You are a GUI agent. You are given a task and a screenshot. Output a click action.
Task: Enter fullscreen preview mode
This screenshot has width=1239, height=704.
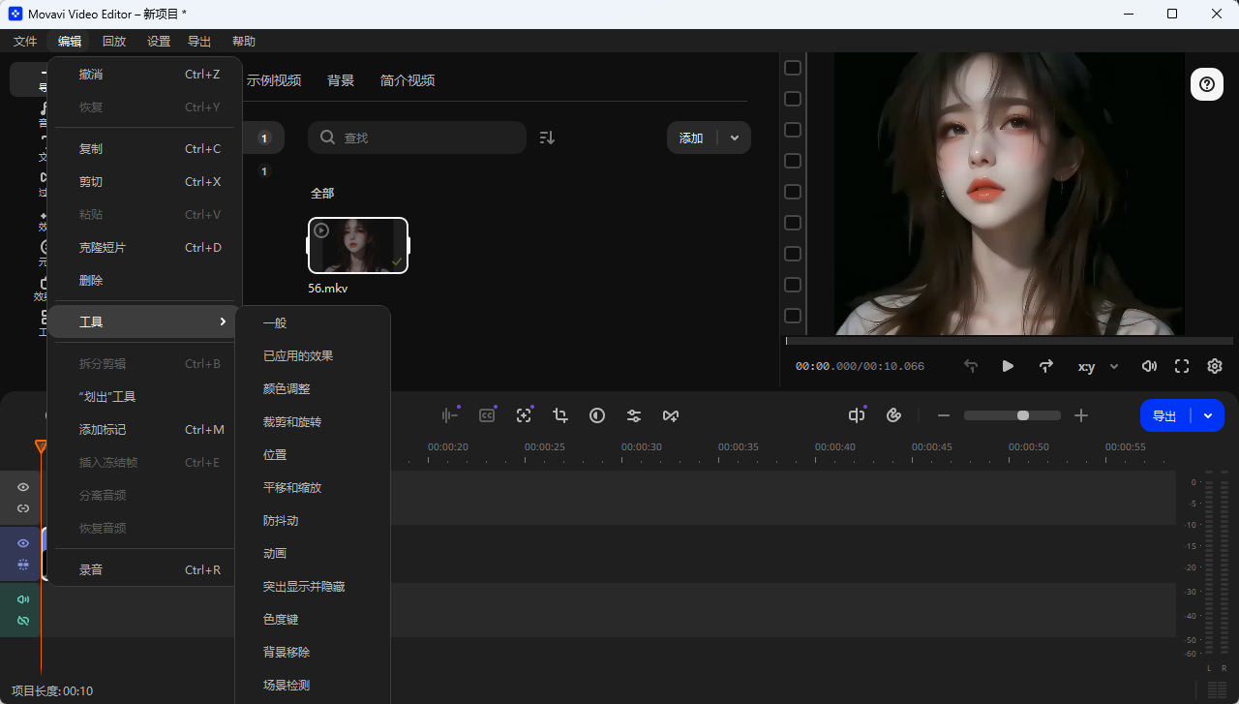(1182, 366)
